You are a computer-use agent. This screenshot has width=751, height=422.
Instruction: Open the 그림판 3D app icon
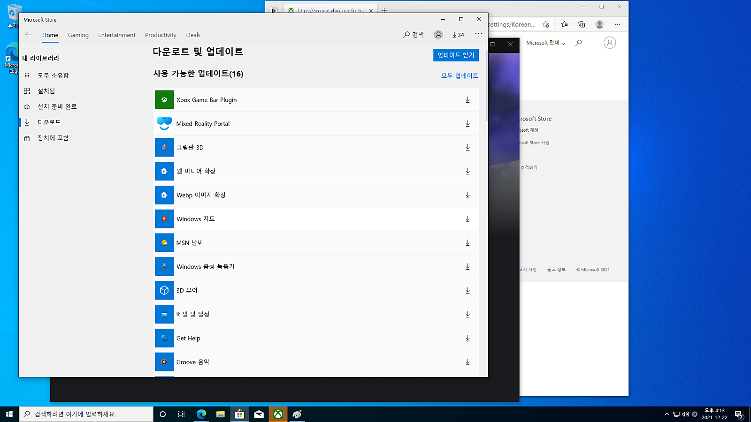(x=164, y=147)
